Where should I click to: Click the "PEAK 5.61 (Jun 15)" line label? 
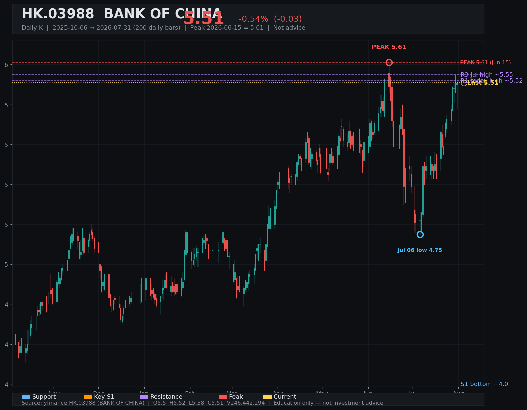click(486, 63)
